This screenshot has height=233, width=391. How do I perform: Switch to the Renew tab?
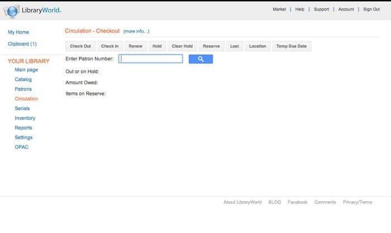coord(135,46)
